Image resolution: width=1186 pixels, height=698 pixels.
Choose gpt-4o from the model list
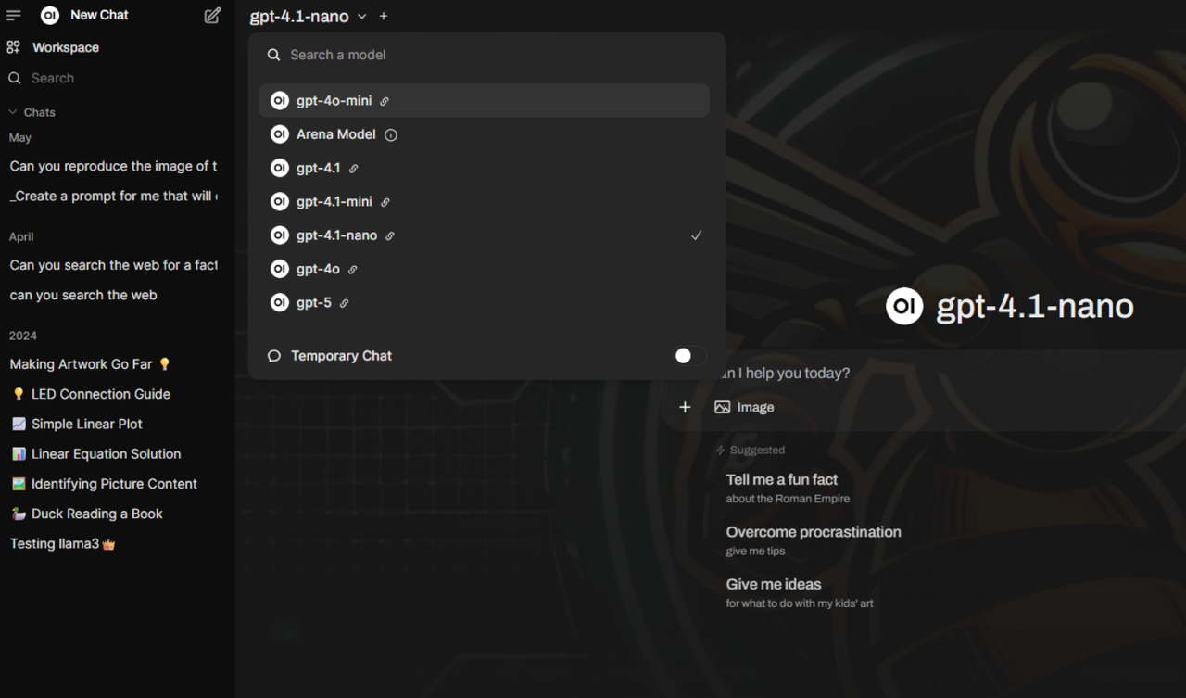click(x=318, y=269)
